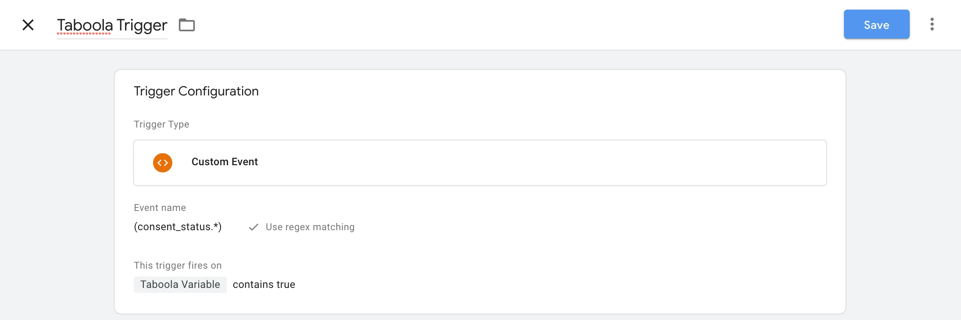Click the Event name label
Image resolution: width=961 pixels, height=320 pixels.
click(x=160, y=208)
